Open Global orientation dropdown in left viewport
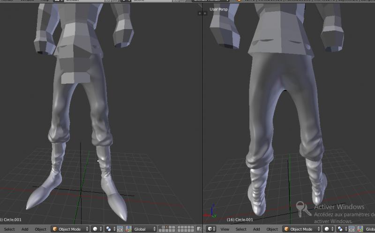Viewport: 375px width, 233px height. tap(144, 229)
